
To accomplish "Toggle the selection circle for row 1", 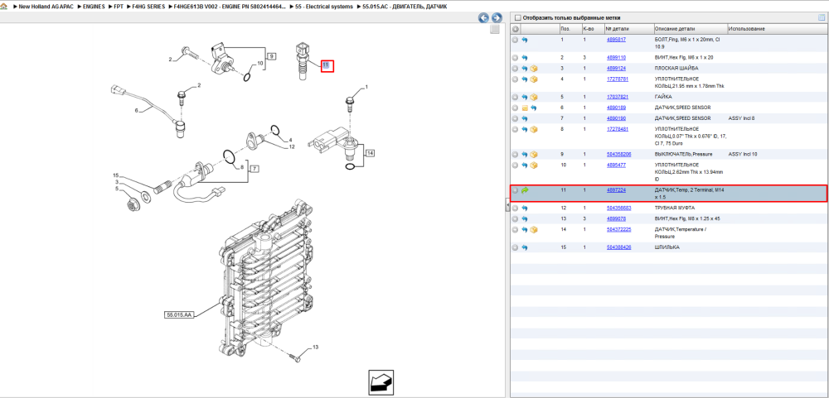I will [x=516, y=40].
